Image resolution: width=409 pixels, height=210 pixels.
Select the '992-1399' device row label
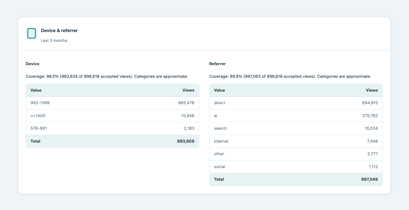click(x=40, y=103)
